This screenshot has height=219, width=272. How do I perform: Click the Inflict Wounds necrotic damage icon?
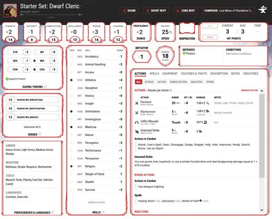tap(205, 122)
